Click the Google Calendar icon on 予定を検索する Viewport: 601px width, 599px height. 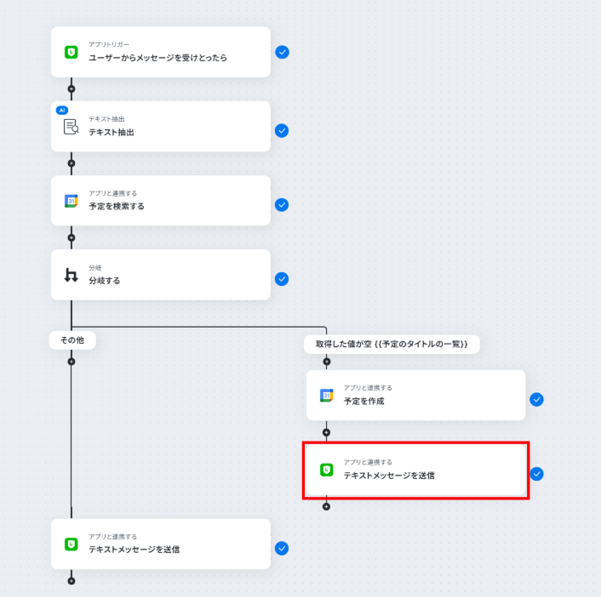(72, 201)
